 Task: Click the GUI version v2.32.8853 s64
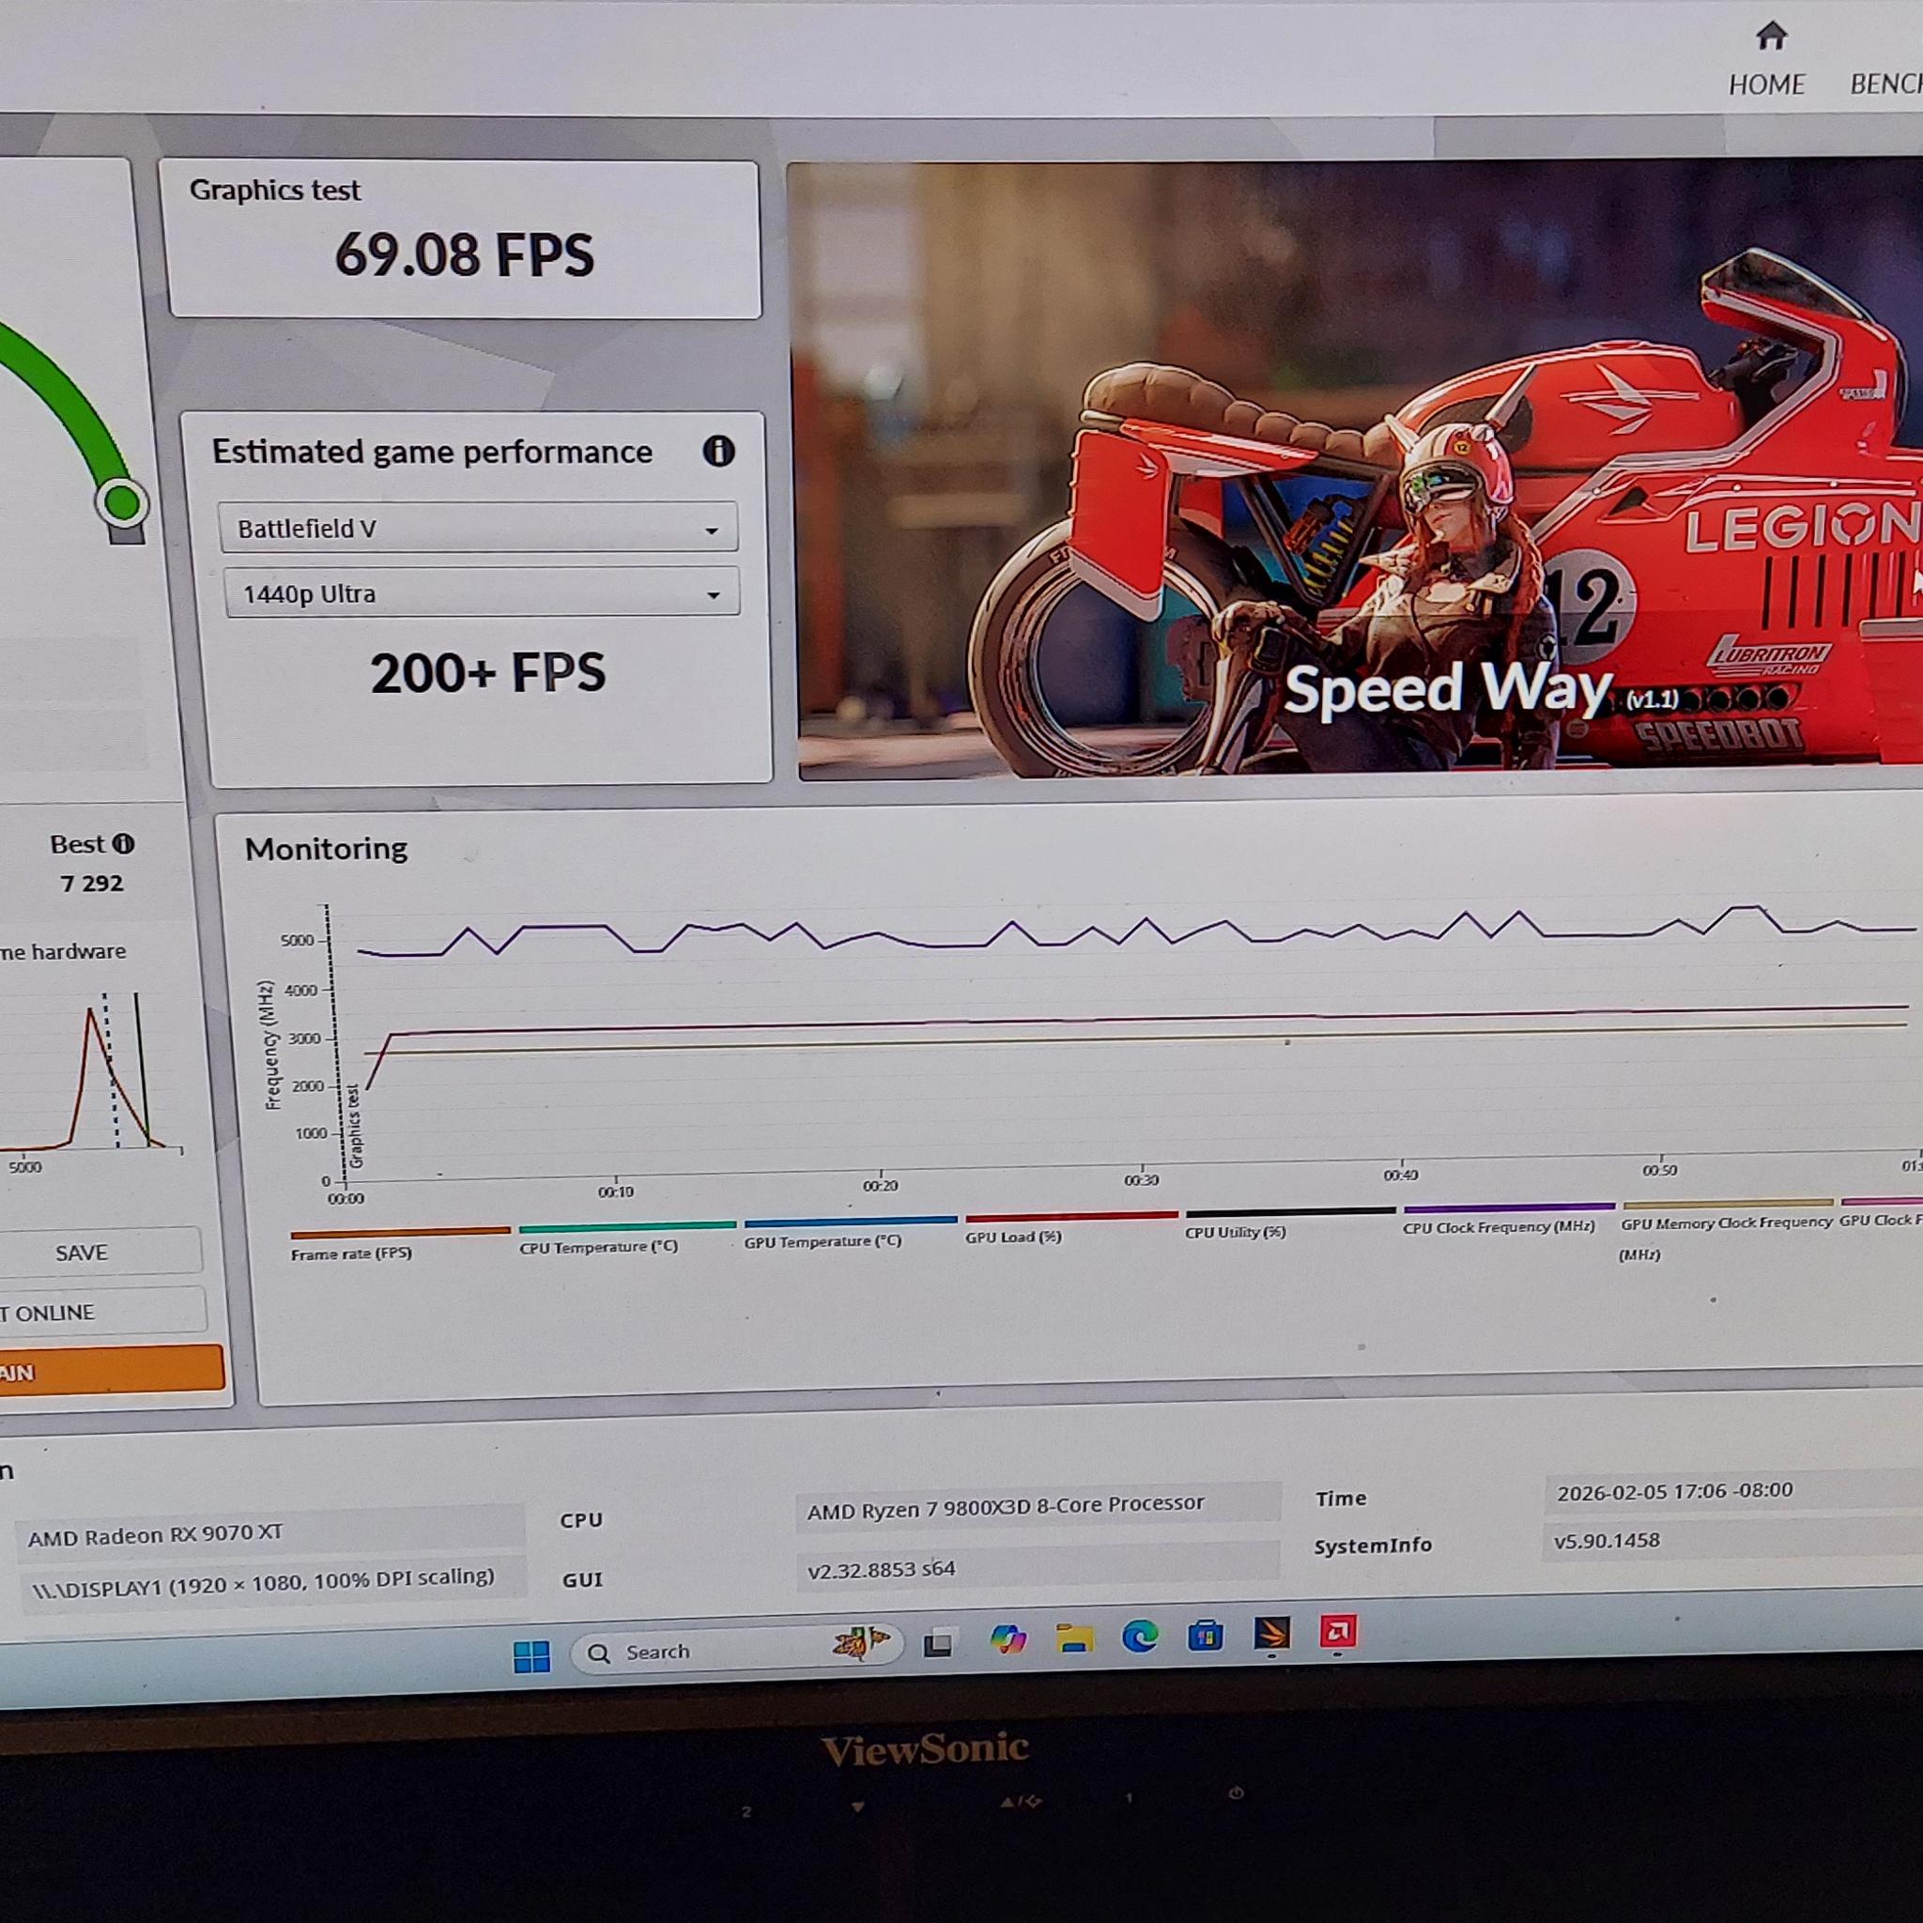(1038, 1568)
